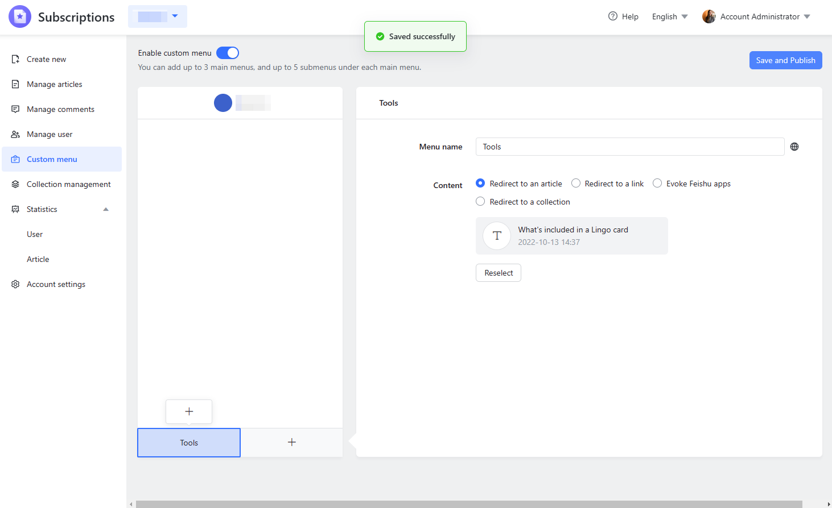This screenshot has height=508, width=832.
Task: Toggle off Enable custom menu
Action: pos(227,52)
